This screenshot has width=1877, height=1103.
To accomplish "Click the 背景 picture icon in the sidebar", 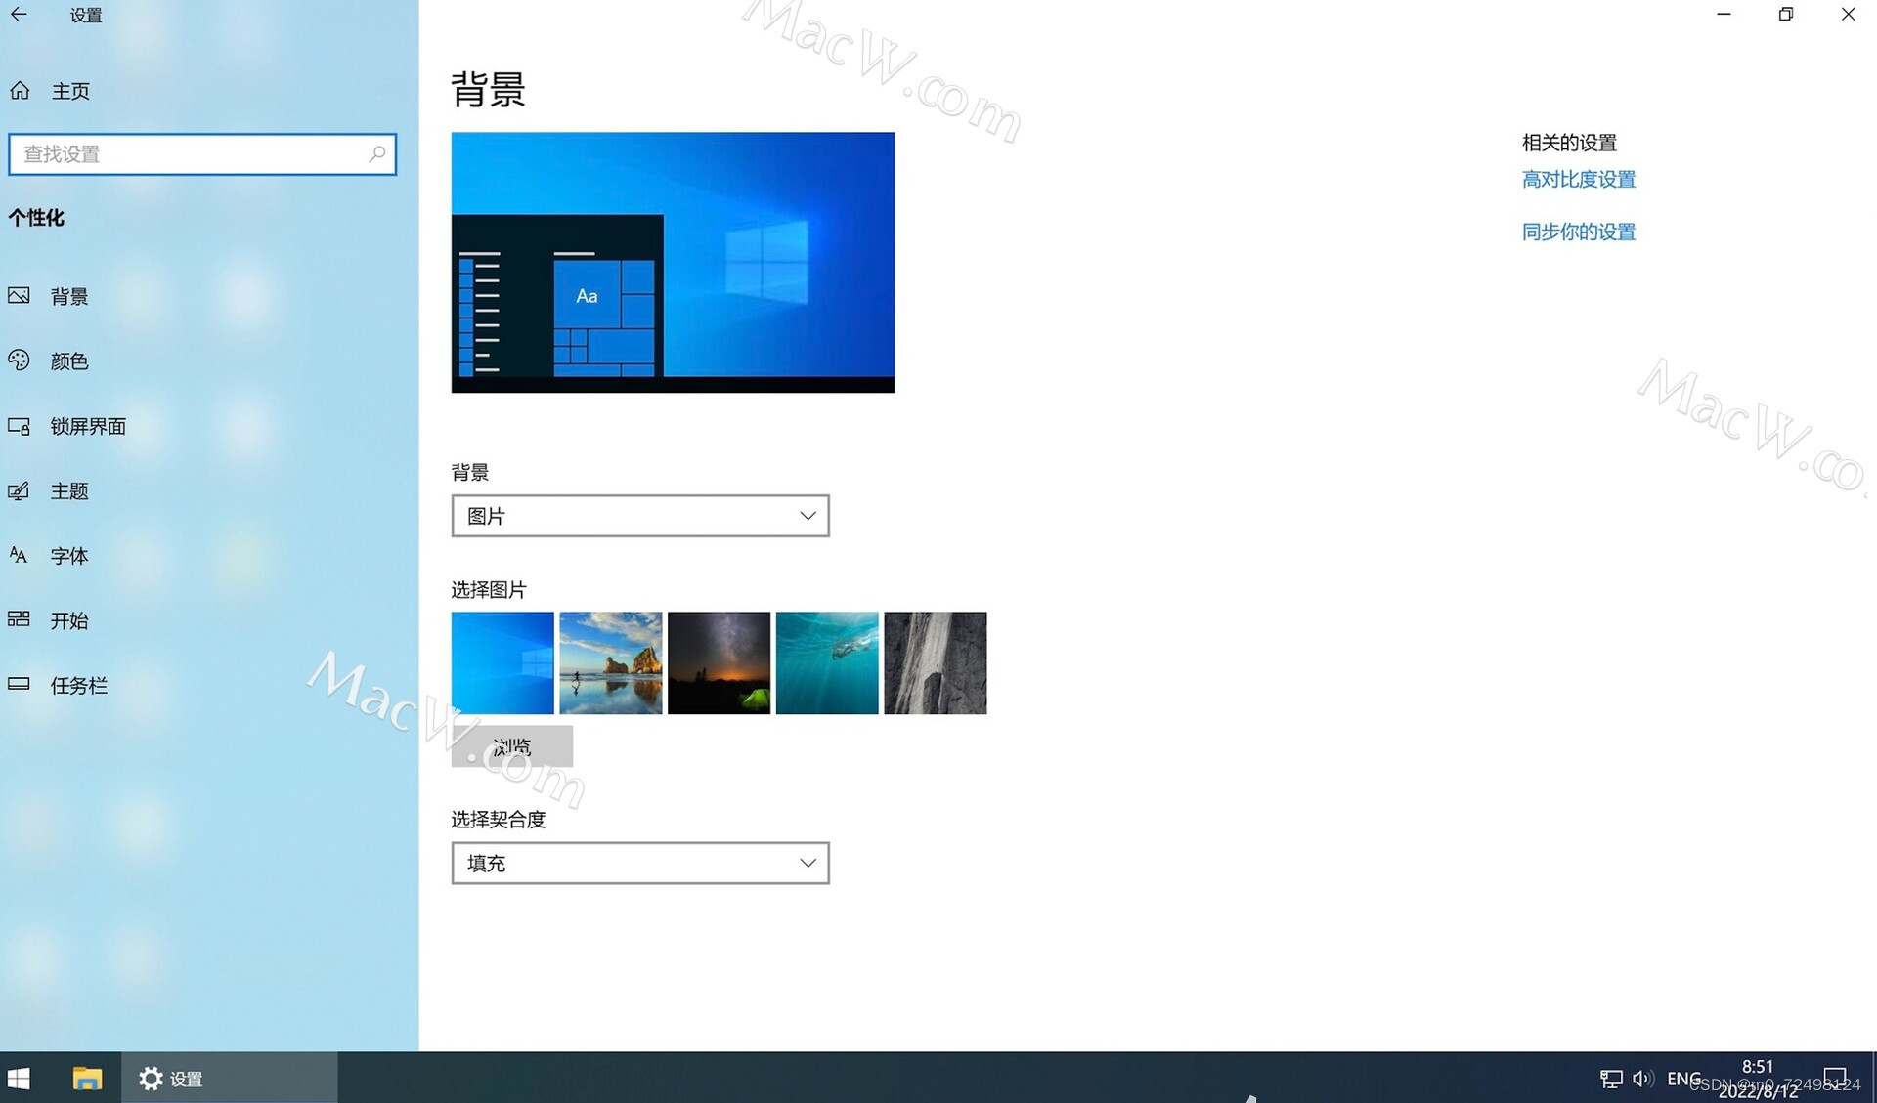I will pyautogui.click(x=19, y=296).
